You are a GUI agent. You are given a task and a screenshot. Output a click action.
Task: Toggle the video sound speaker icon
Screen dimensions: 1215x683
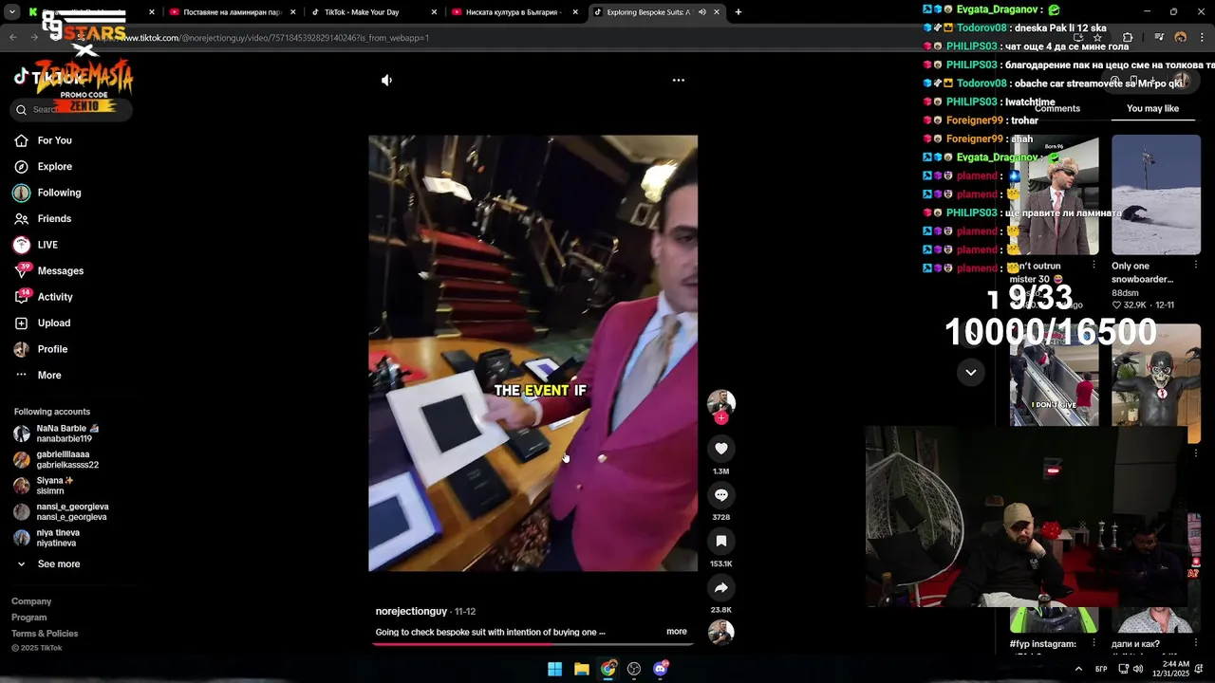[386, 81]
